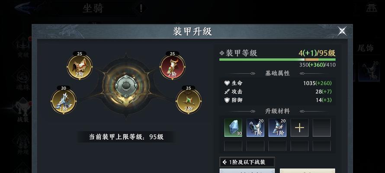Select the 尾饰 tab on the right
This screenshot has width=385, height=173.
366,48
